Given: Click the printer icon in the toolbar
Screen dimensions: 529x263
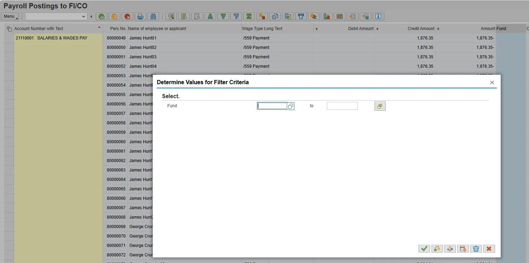Looking at the screenshot, I should click(x=140, y=16).
